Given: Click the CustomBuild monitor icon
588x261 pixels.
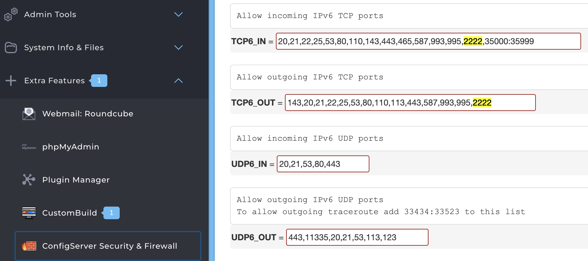Looking at the screenshot, I should click(x=29, y=213).
